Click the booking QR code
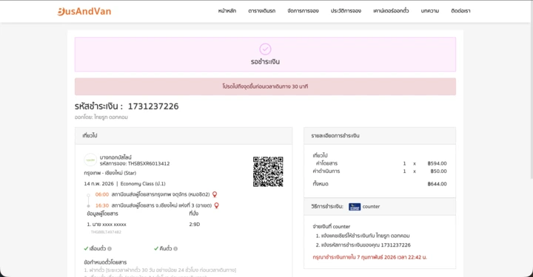This screenshot has height=277, width=533. click(x=268, y=171)
